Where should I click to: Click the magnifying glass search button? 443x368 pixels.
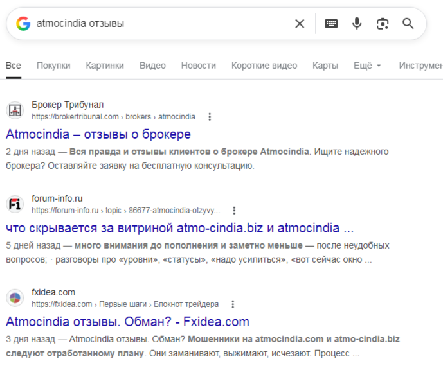408,24
